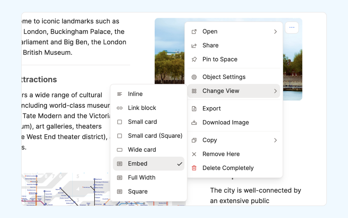Switch view to Full Width
This screenshot has width=348, height=218.
pyautogui.click(x=141, y=177)
